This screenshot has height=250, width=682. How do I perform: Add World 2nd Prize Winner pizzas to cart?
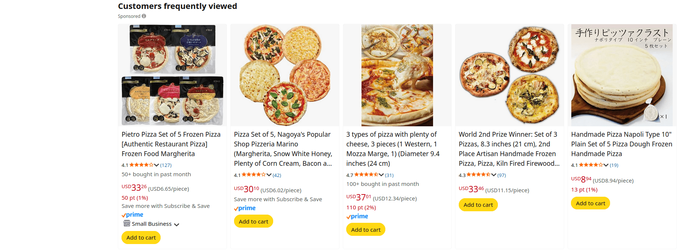tap(478, 205)
